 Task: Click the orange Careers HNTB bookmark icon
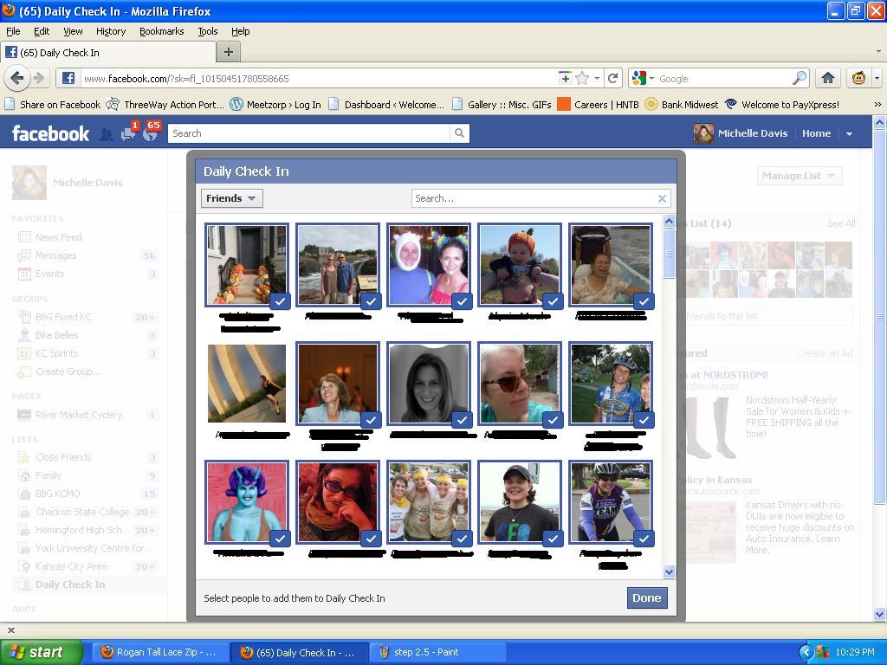[564, 104]
